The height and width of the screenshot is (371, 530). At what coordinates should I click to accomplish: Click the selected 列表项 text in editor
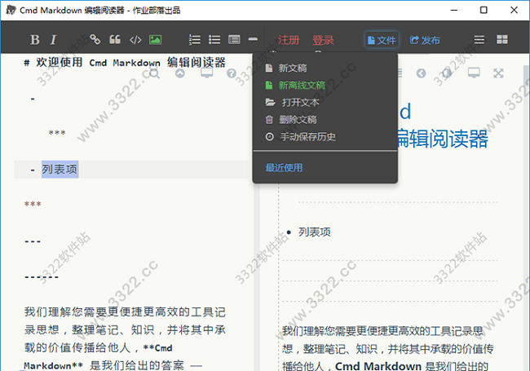[x=60, y=170]
